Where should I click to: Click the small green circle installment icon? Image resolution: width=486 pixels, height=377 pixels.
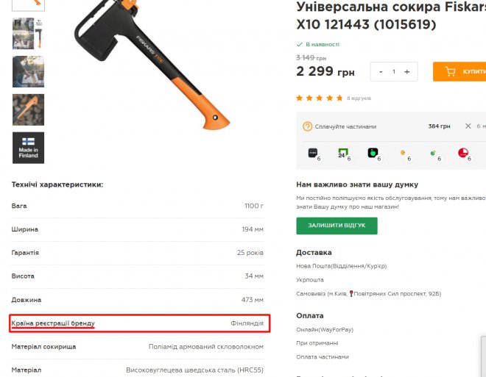click(x=433, y=154)
